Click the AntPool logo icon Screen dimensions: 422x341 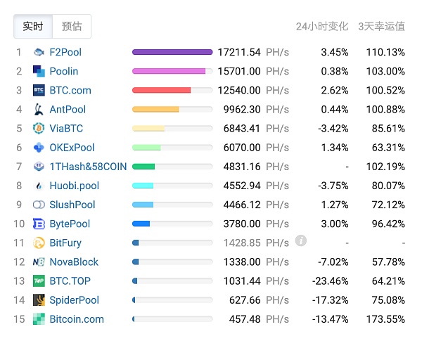click(39, 109)
